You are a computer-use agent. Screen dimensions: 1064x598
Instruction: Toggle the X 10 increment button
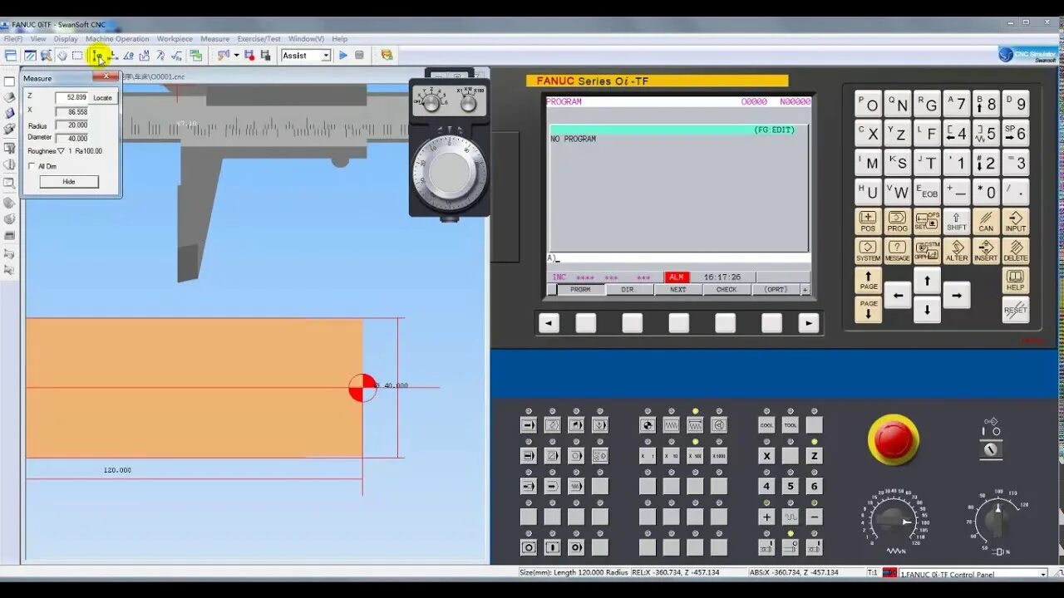(671, 456)
